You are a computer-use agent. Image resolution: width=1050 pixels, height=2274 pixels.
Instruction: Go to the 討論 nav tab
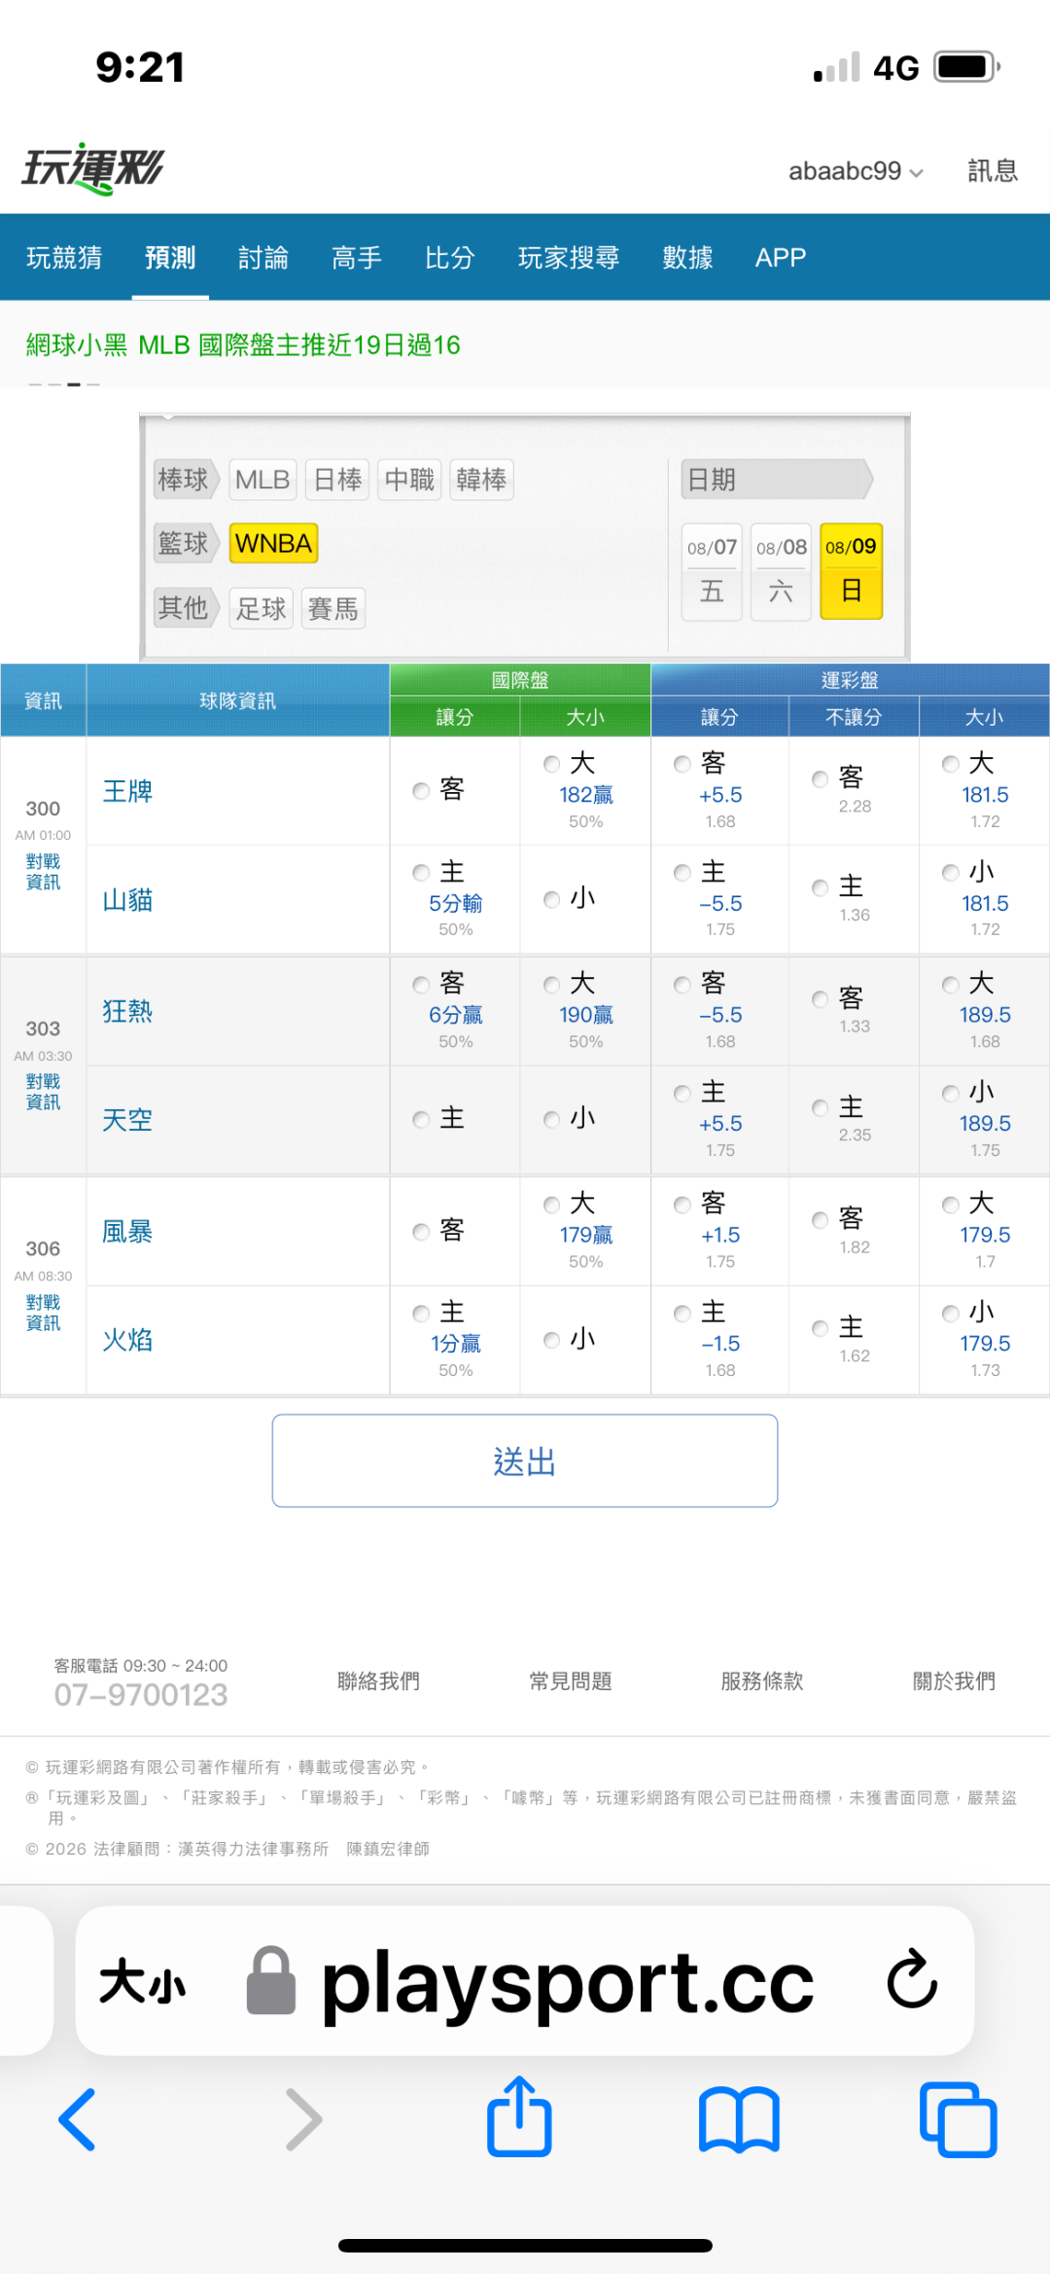(x=263, y=258)
